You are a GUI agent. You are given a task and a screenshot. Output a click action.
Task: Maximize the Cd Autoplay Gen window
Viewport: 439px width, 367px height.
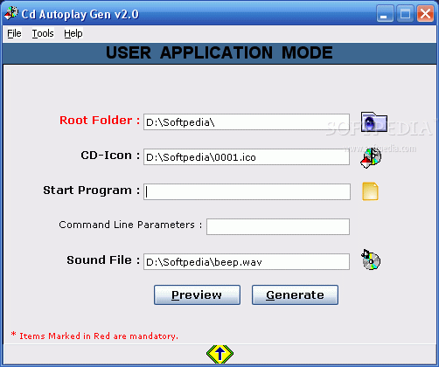(x=405, y=13)
